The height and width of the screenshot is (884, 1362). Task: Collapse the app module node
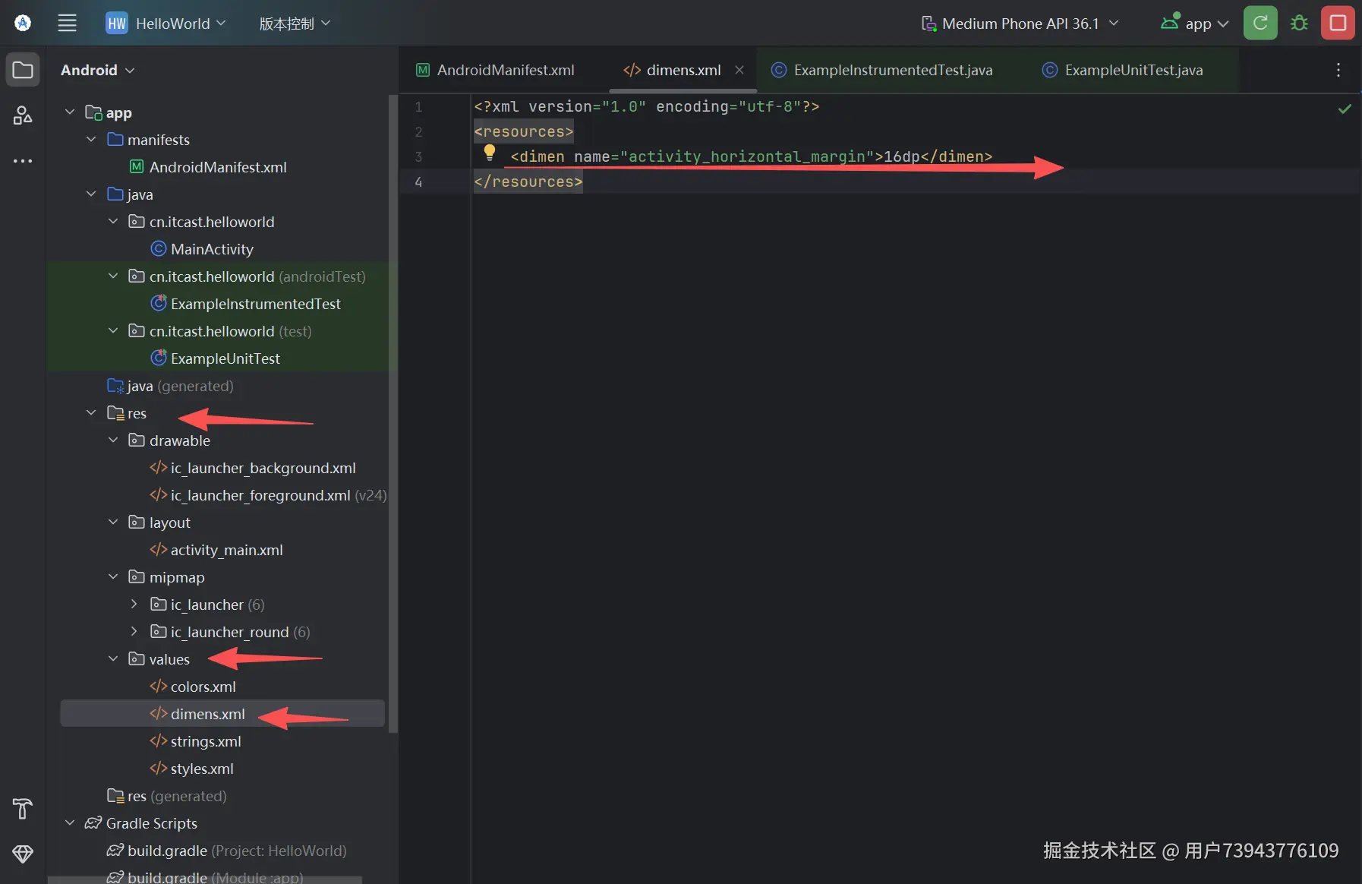pyautogui.click(x=70, y=112)
